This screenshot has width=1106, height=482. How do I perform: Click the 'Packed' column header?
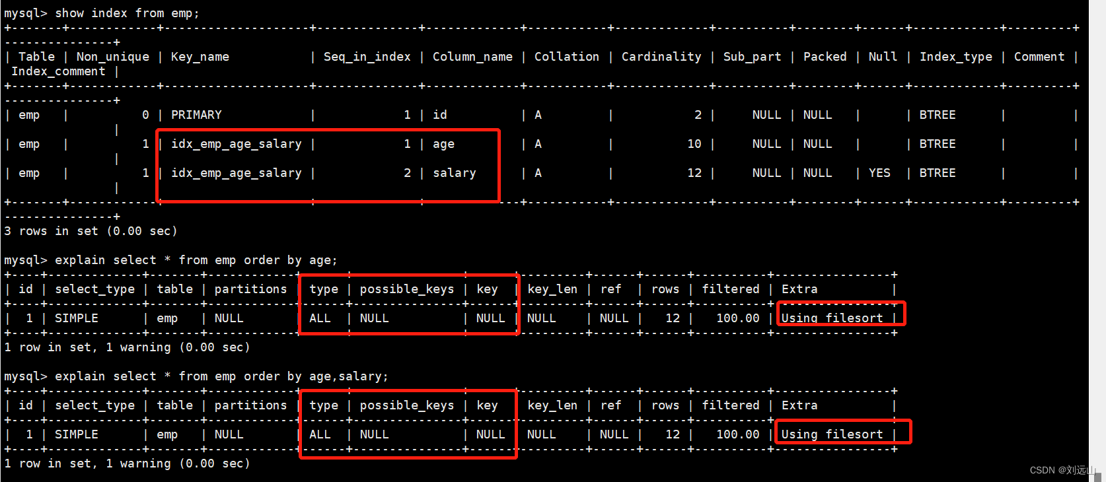825,57
